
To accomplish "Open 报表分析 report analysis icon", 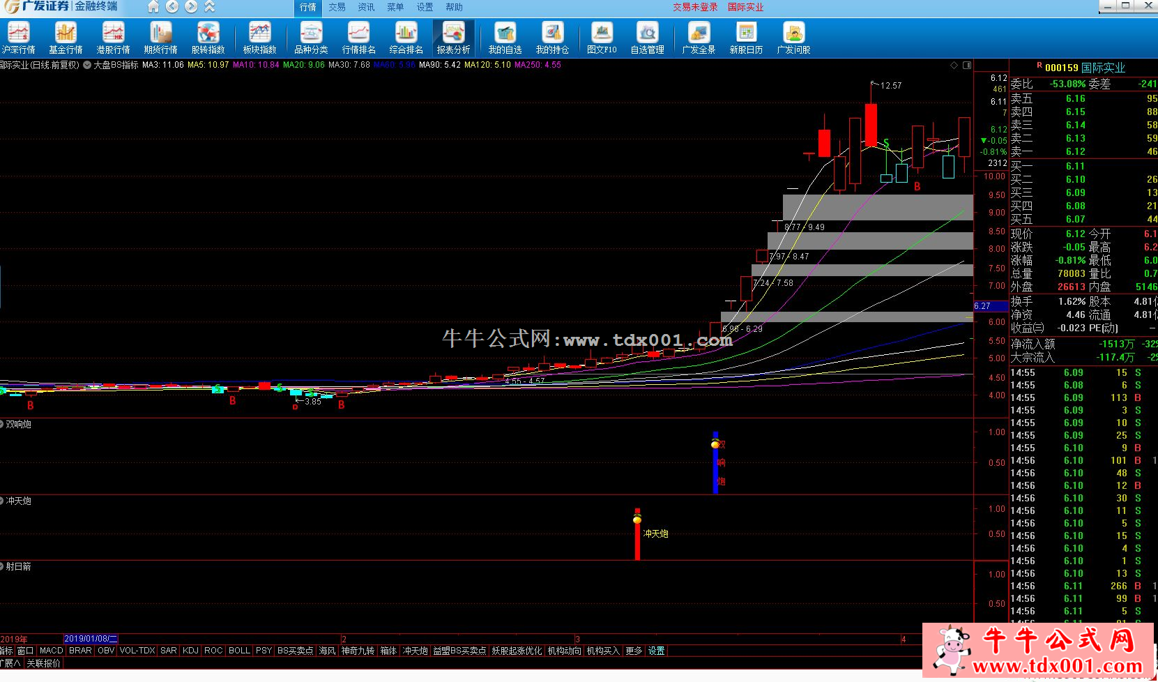I will coord(453,38).
